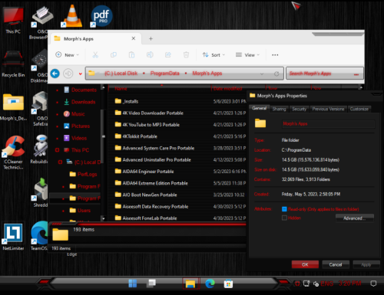Open Microsoft Edge from the taskbar
384x295 pixels.
click(x=210, y=284)
